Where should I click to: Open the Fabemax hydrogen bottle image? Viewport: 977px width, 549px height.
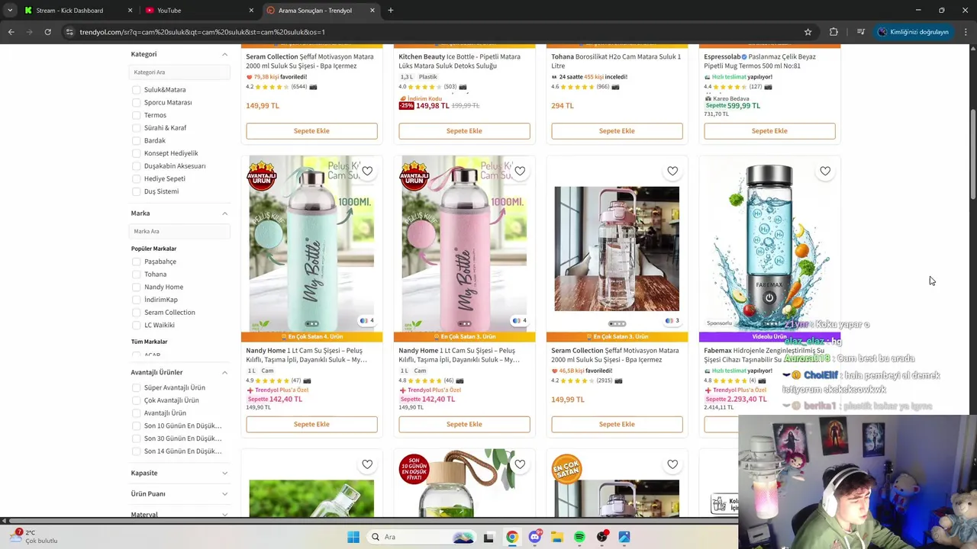[x=769, y=244]
